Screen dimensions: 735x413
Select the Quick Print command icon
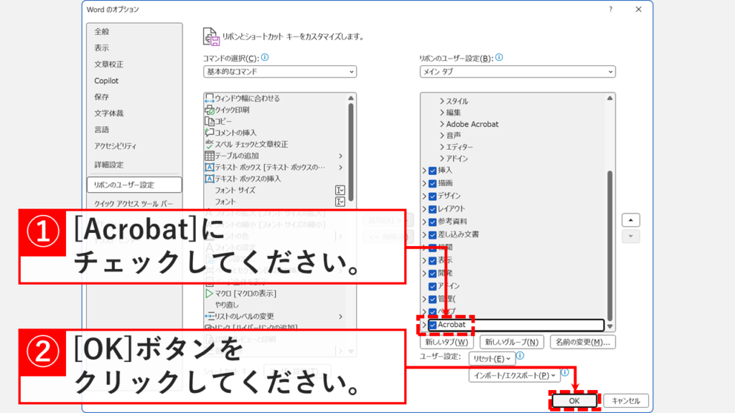(209, 110)
